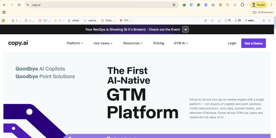Show external links count 11
Viewport: 276px width, 138px height.
(228, 20)
